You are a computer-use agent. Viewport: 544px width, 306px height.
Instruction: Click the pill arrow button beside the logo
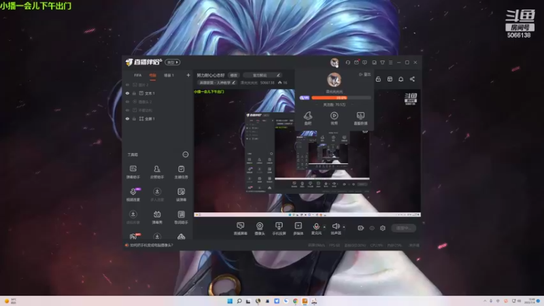[x=173, y=63]
